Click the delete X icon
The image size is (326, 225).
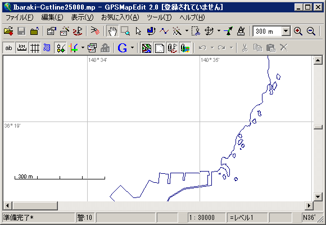pos(284,48)
